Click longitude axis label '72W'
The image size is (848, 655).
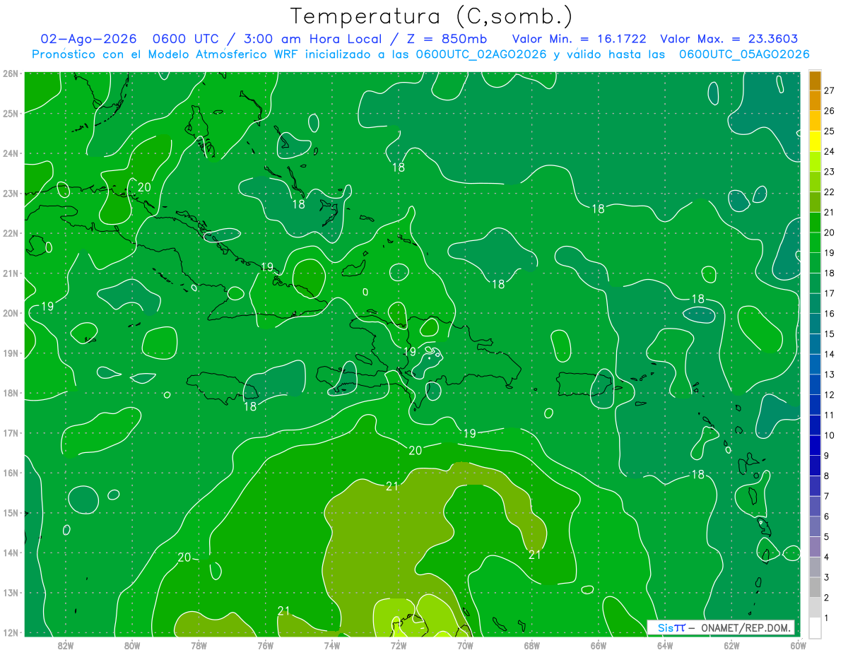click(399, 644)
